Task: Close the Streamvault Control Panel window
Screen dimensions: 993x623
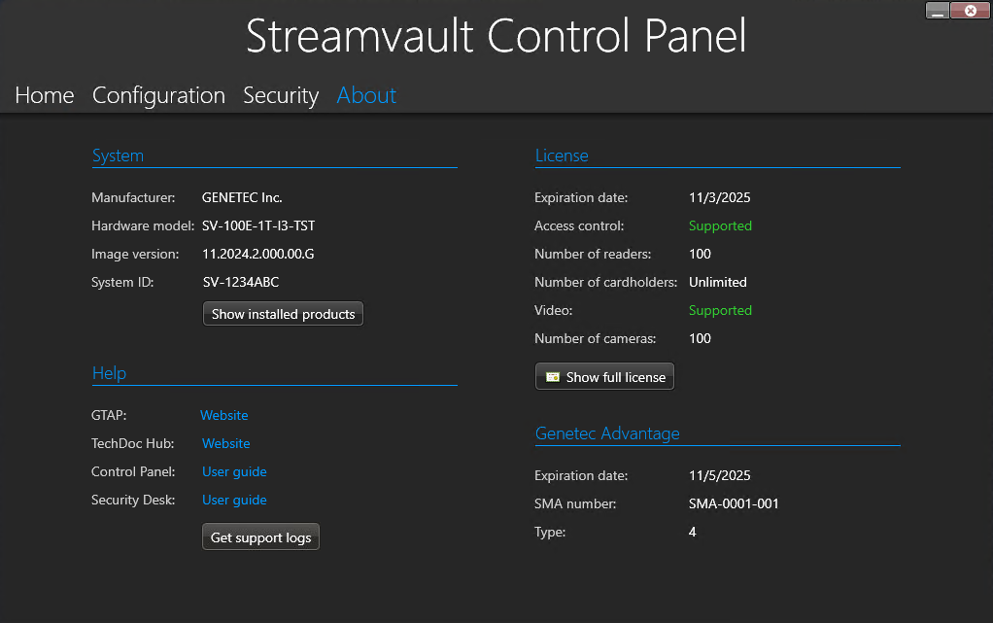Action: [x=970, y=10]
